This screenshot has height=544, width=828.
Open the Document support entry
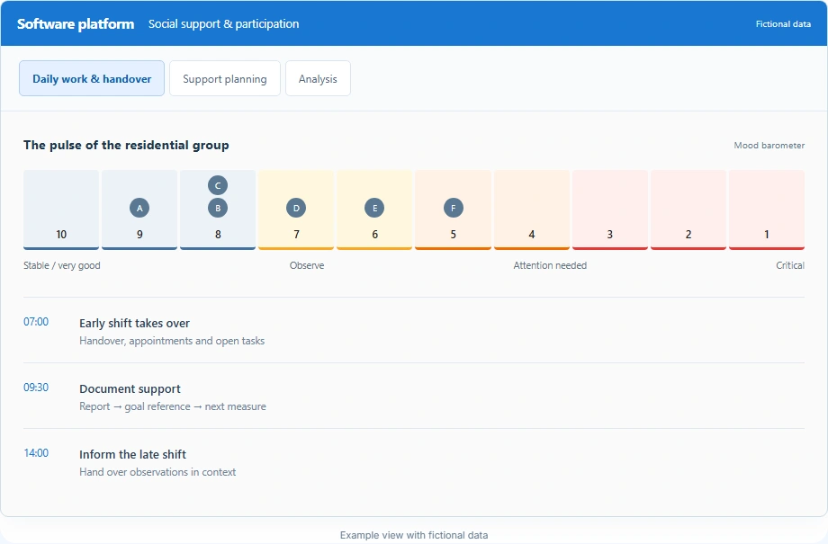coord(414,397)
